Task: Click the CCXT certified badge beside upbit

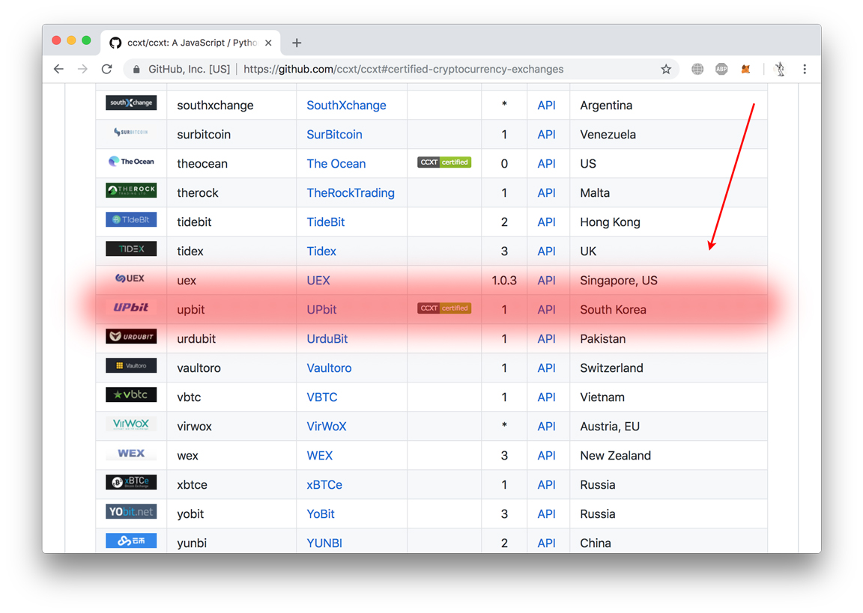Action: 443,308
